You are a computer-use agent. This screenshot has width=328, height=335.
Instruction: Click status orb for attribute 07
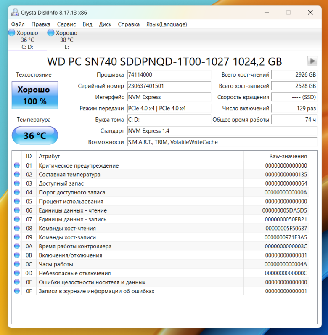click(x=17, y=219)
